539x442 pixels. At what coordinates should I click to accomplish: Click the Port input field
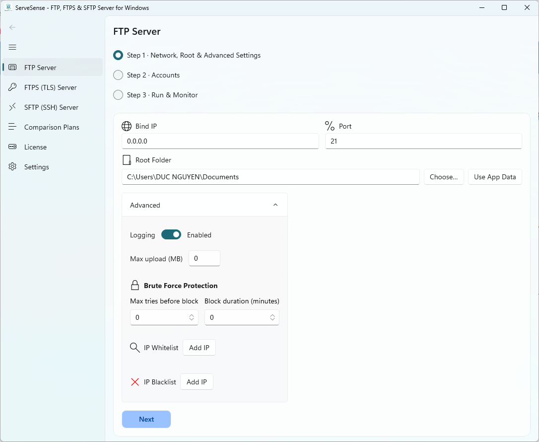point(423,141)
